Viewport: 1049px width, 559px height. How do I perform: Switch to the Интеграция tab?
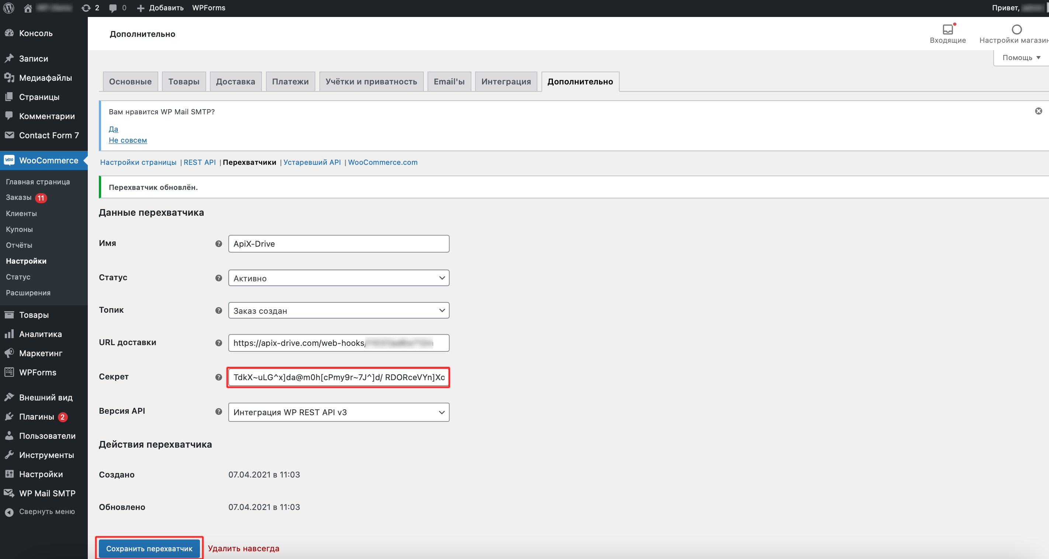(506, 81)
